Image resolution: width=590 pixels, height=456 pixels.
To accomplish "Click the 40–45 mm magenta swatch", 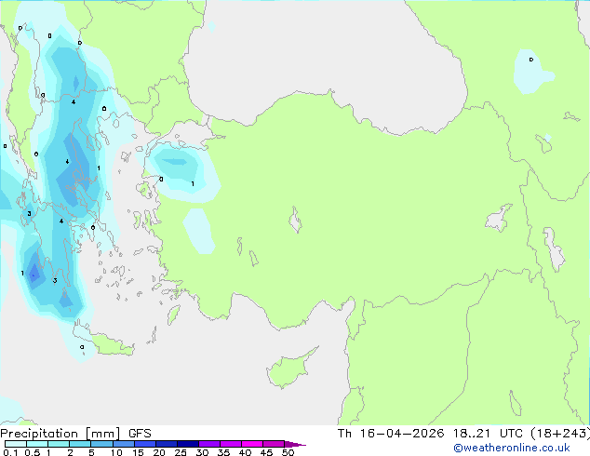I will click(x=252, y=444).
